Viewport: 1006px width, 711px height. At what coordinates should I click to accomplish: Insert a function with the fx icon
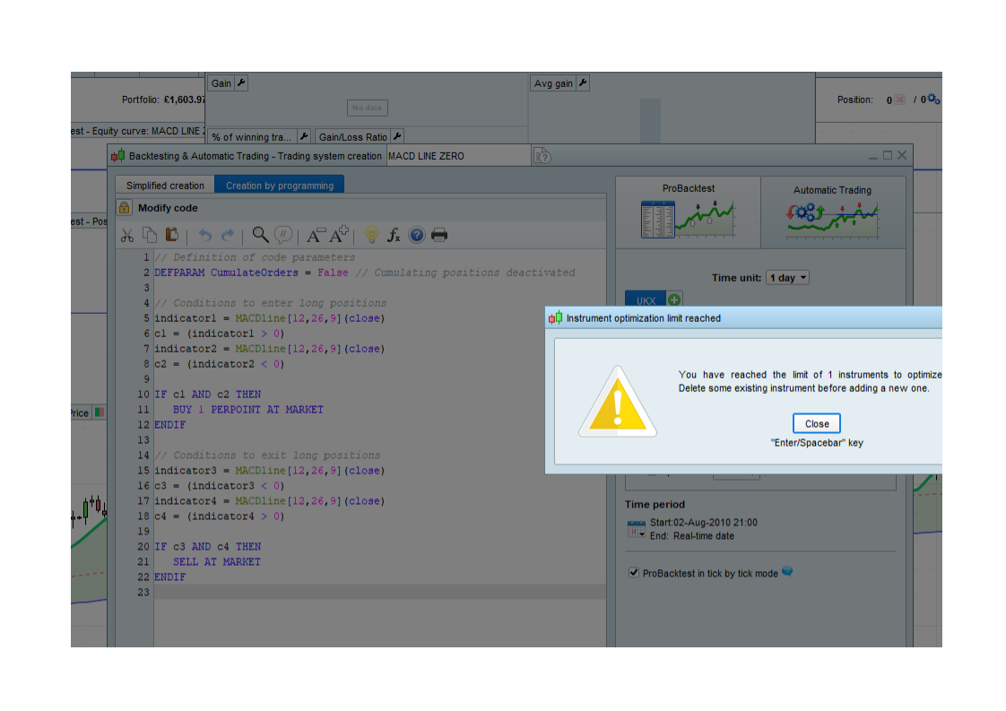[394, 236]
